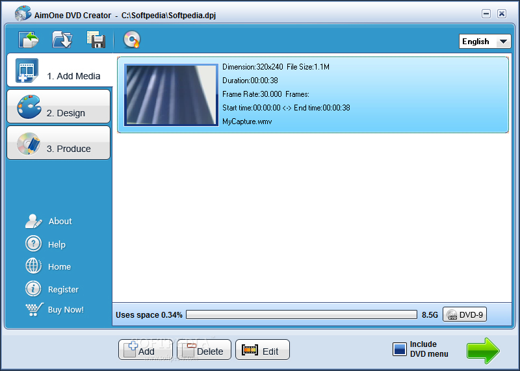Click the MyCapture.wmv video thumbnail

(x=171, y=95)
